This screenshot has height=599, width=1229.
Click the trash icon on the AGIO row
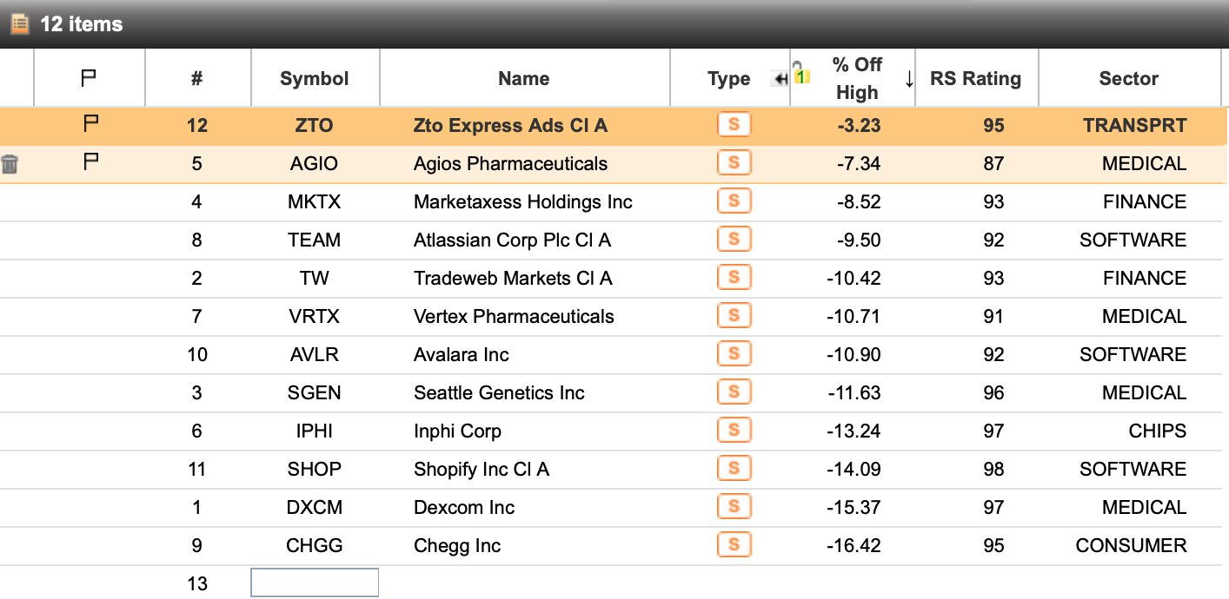click(10, 164)
